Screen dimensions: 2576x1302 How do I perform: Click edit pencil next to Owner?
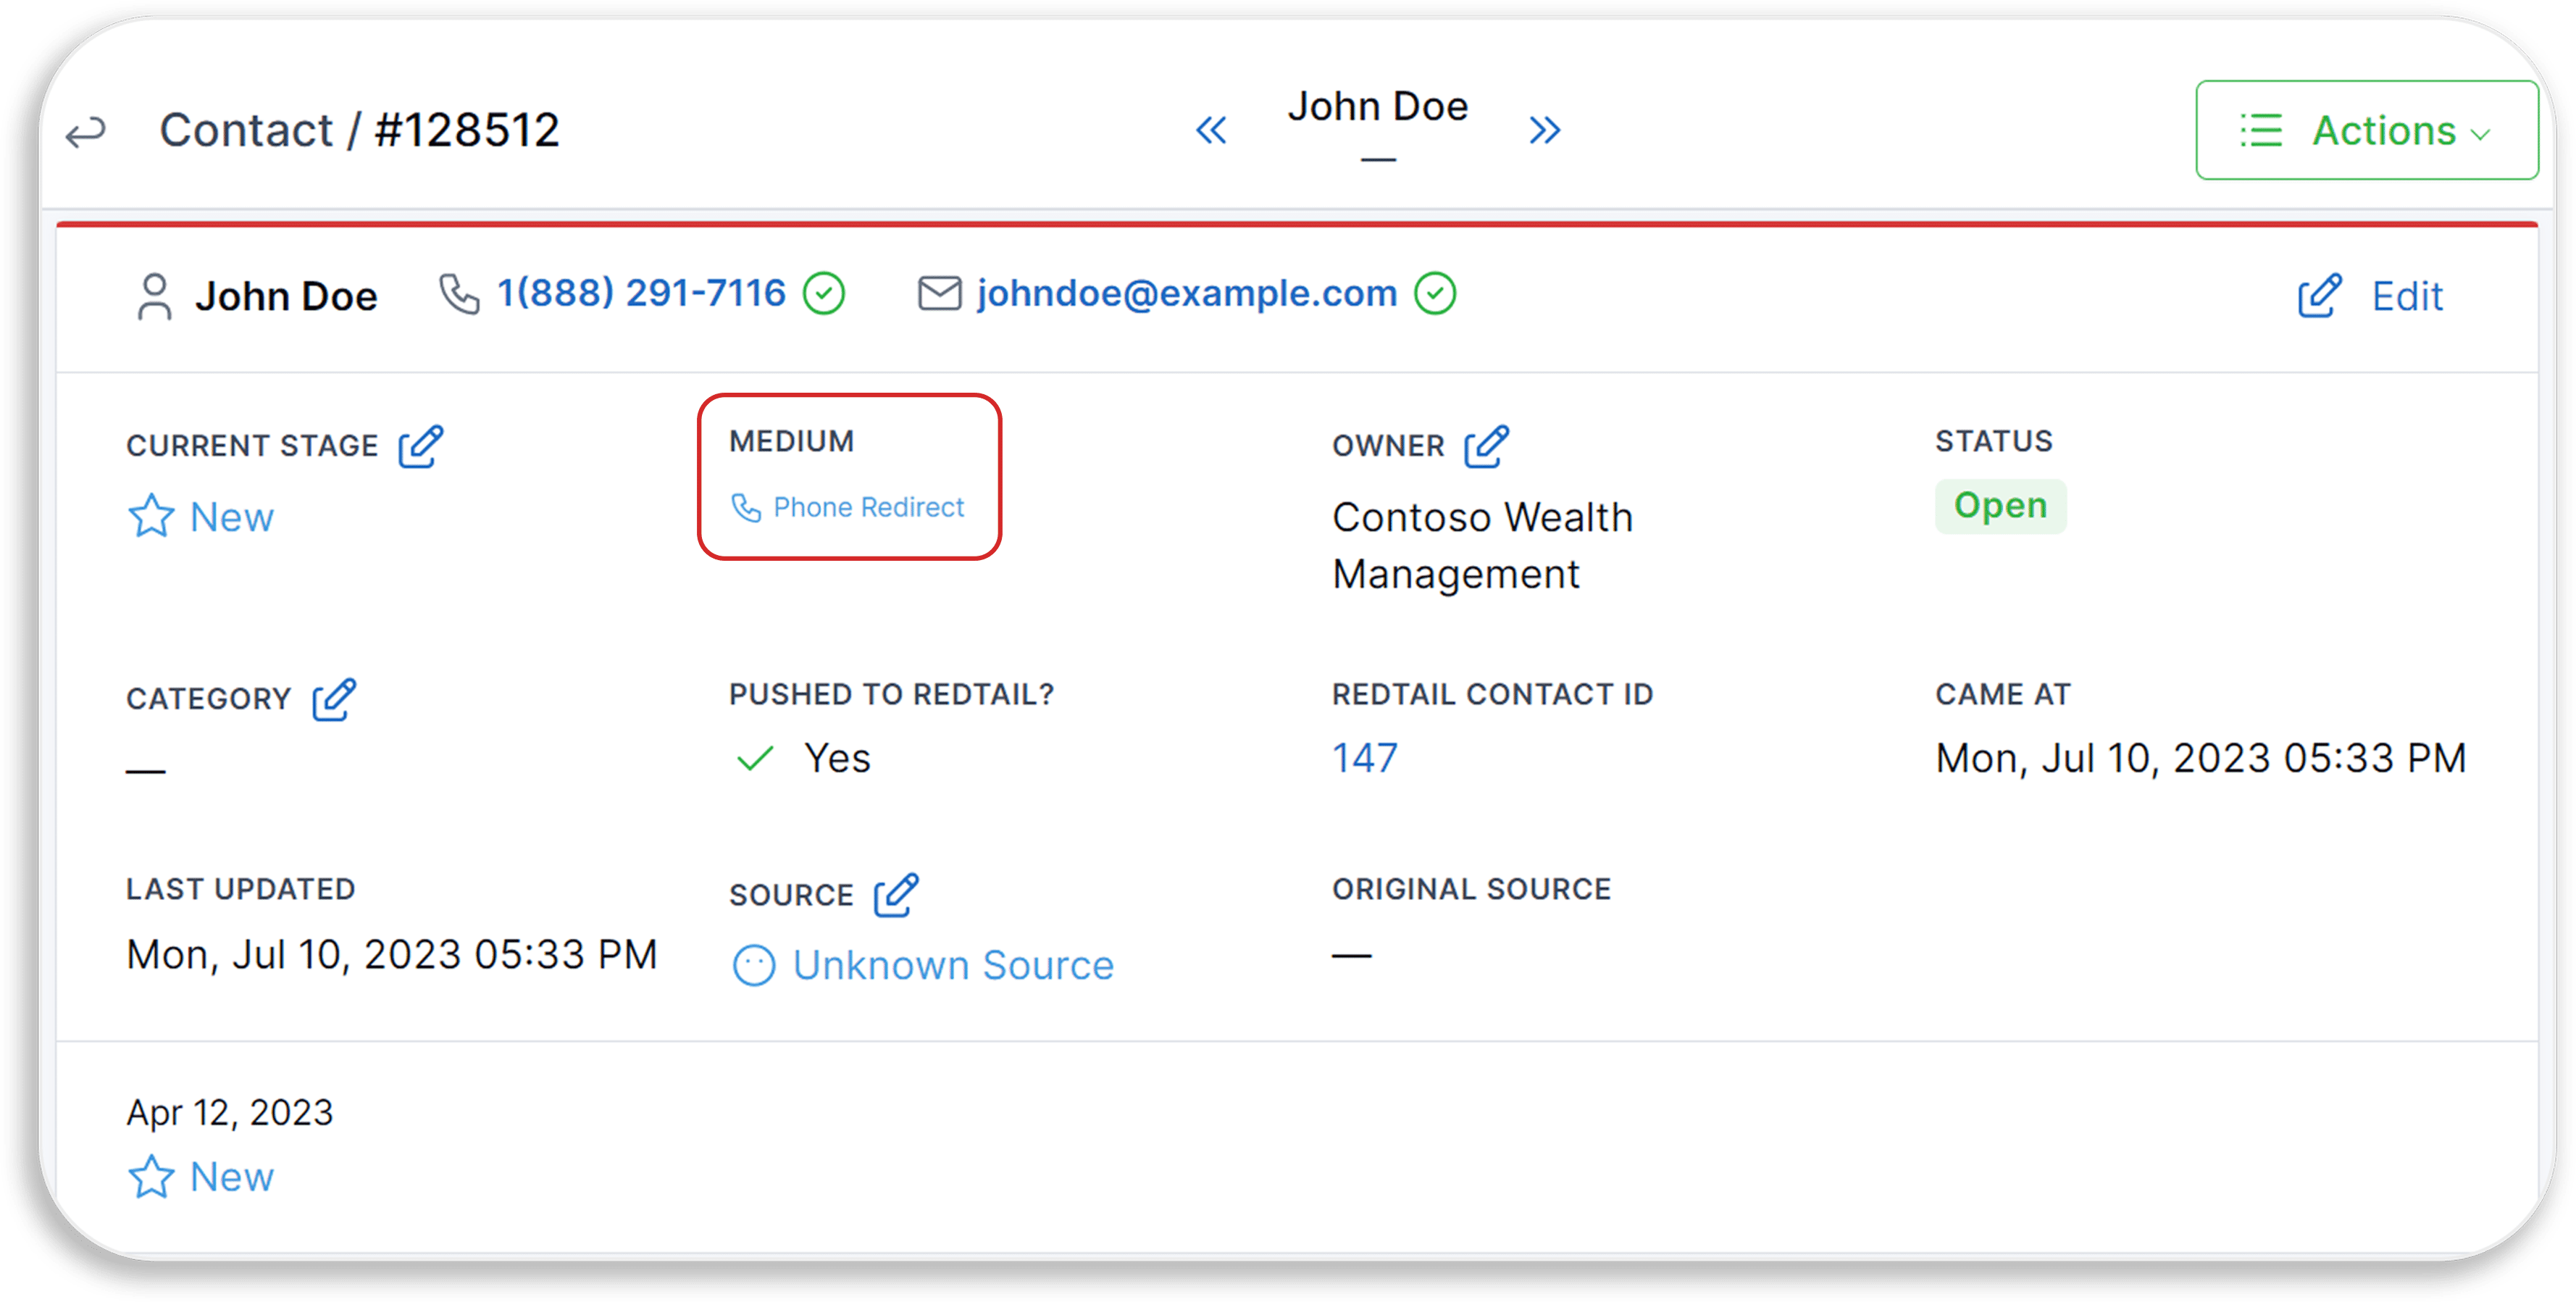[1486, 446]
